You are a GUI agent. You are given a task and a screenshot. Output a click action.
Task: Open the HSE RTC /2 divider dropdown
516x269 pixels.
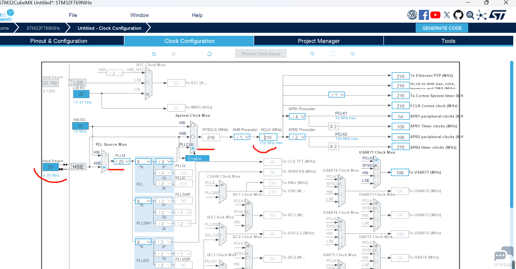pos(115,73)
